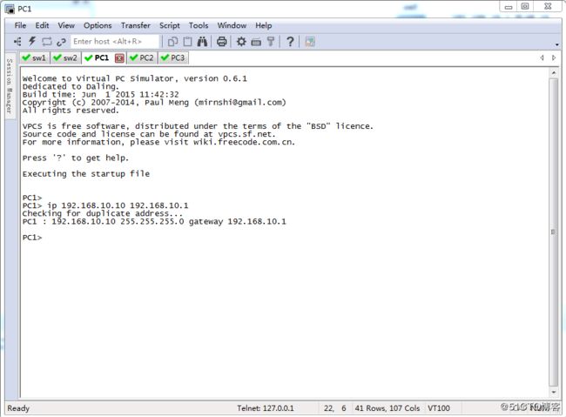
Task: Click 'Executing the startup file' line
Action: 86,173
